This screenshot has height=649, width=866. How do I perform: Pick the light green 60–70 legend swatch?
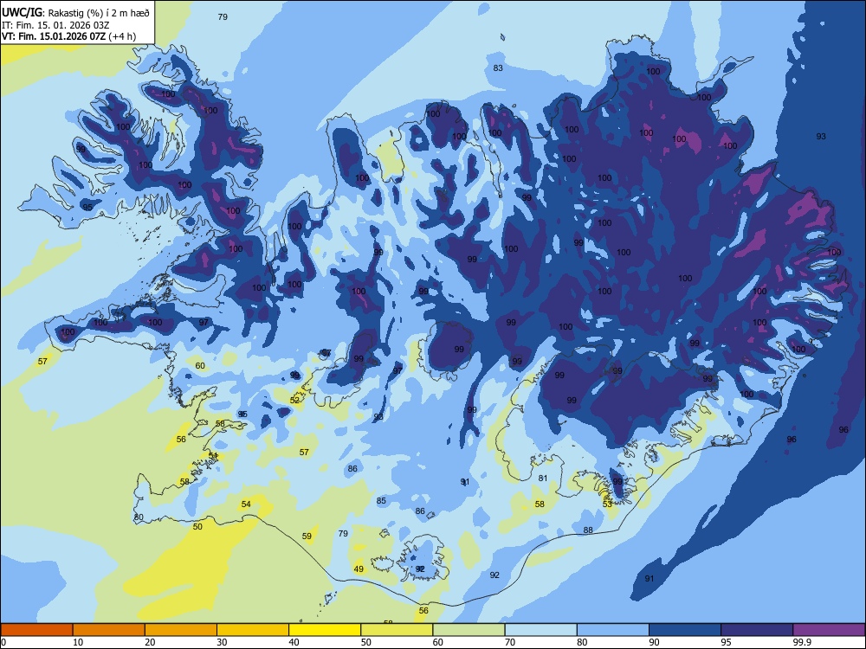pyautogui.click(x=469, y=630)
